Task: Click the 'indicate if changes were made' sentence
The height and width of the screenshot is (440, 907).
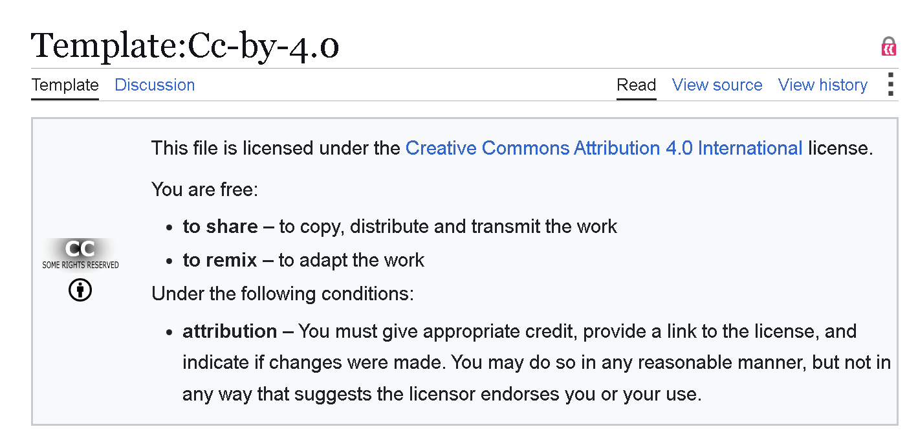Action: (x=314, y=362)
